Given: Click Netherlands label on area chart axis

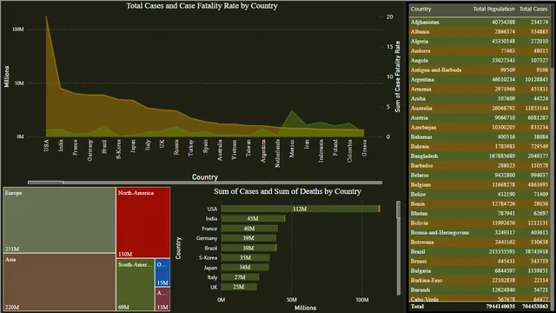Looking at the screenshot, I should (x=277, y=153).
